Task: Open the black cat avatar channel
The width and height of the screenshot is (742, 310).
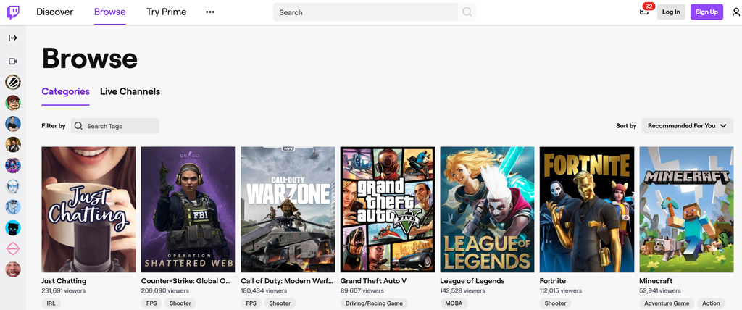Action: tap(13, 227)
